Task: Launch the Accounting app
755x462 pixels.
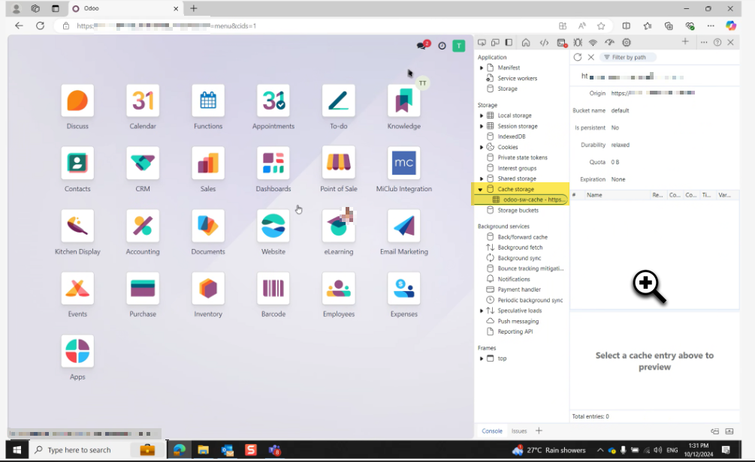Action: click(143, 226)
